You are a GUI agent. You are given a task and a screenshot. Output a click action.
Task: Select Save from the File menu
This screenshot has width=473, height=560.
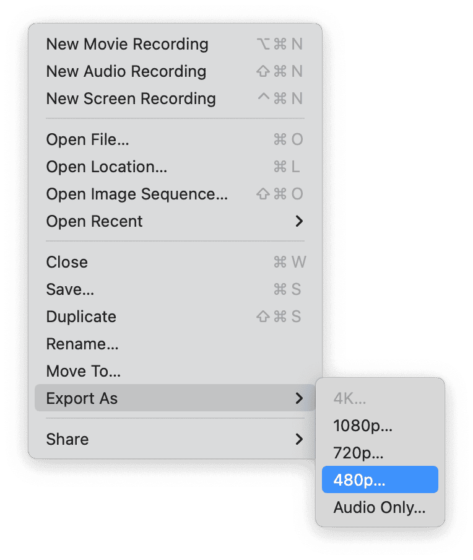point(70,289)
